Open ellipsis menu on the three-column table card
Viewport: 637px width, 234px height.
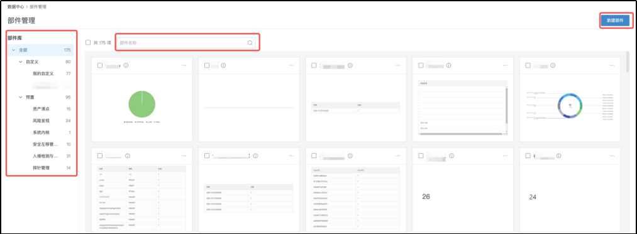[184, 156]
